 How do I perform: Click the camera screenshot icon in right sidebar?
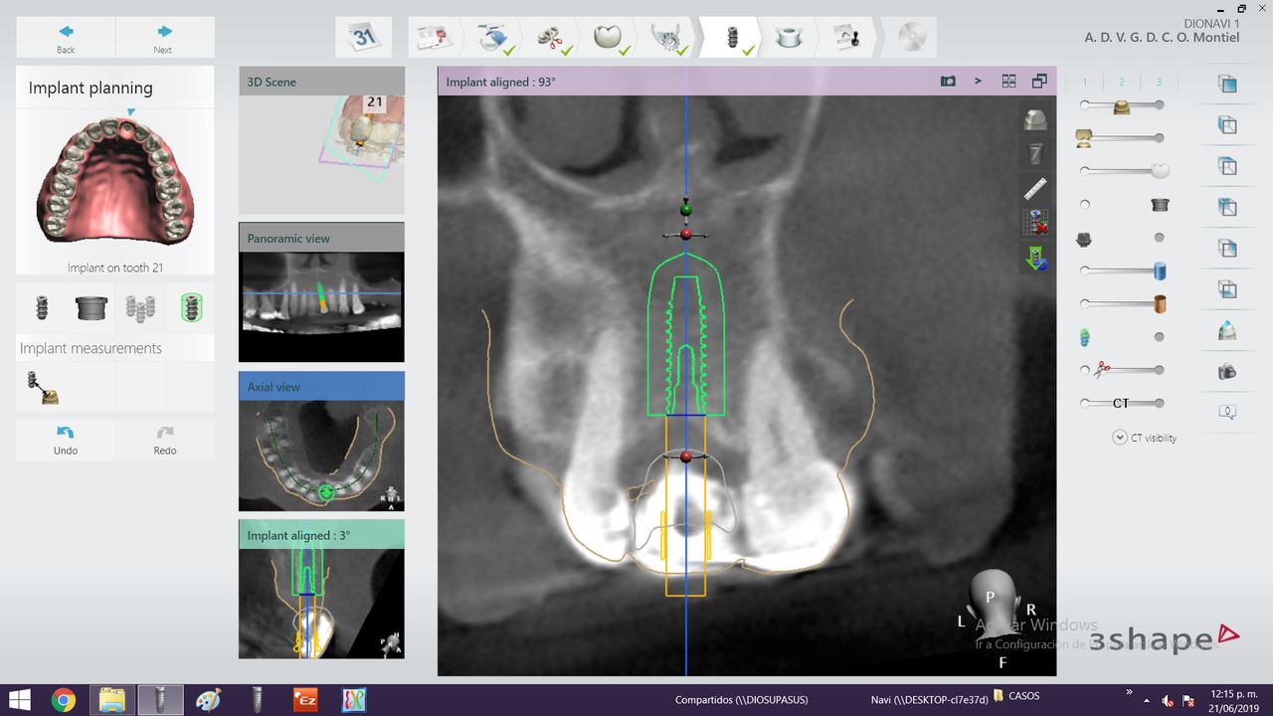[x=1227, y=372]
